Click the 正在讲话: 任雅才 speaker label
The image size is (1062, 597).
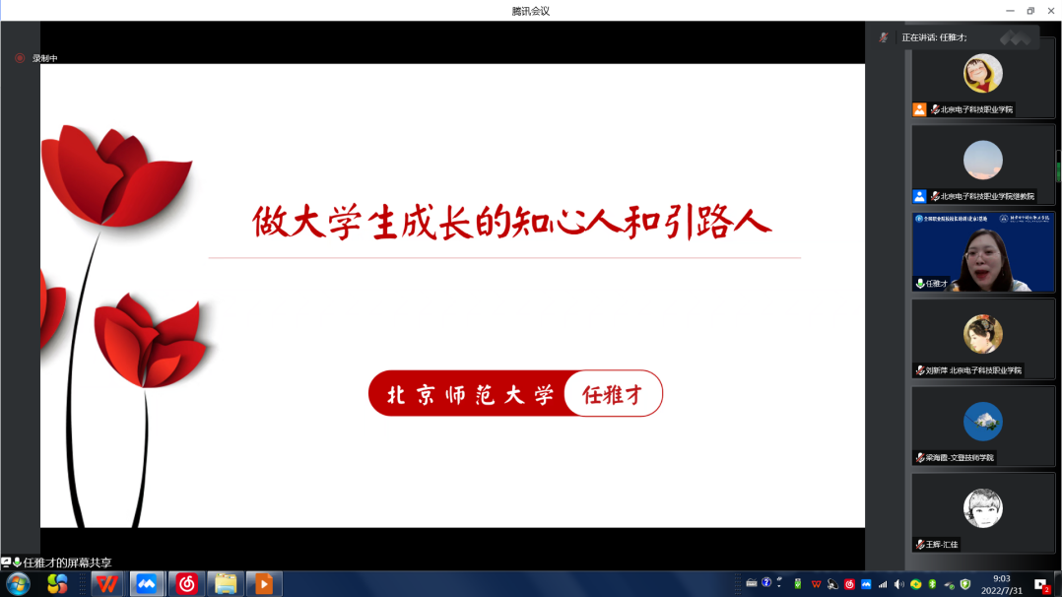pos(934,37)
